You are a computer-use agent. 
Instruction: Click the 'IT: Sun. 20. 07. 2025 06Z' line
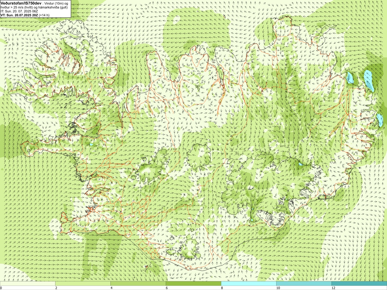click(19, 11)
